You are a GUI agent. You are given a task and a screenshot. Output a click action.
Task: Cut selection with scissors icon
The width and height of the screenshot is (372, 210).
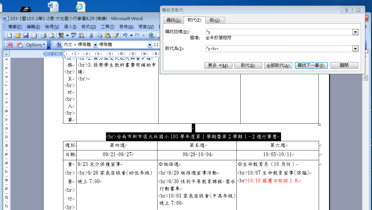(x=91, y=36)
